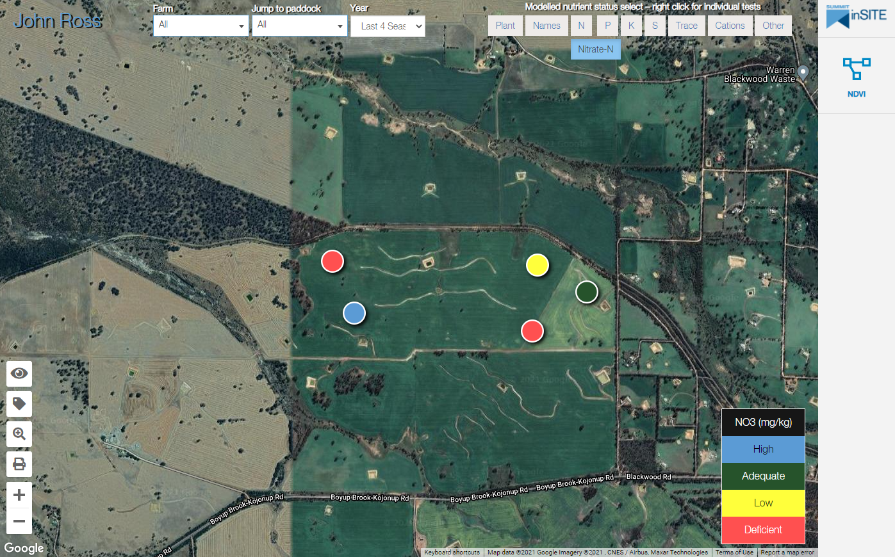Select the Cations nutrient tab
Screen dimensions: 895x557
coord(730,26)
